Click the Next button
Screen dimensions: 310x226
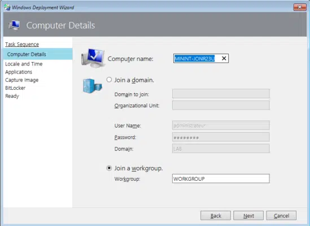click(x=248, y=215)
